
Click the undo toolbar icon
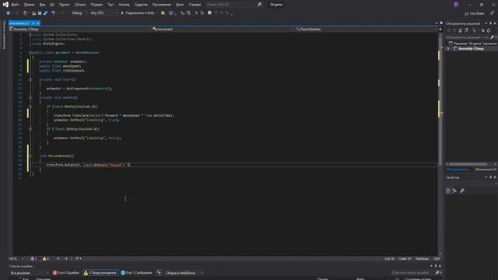(x=53, y=13)
